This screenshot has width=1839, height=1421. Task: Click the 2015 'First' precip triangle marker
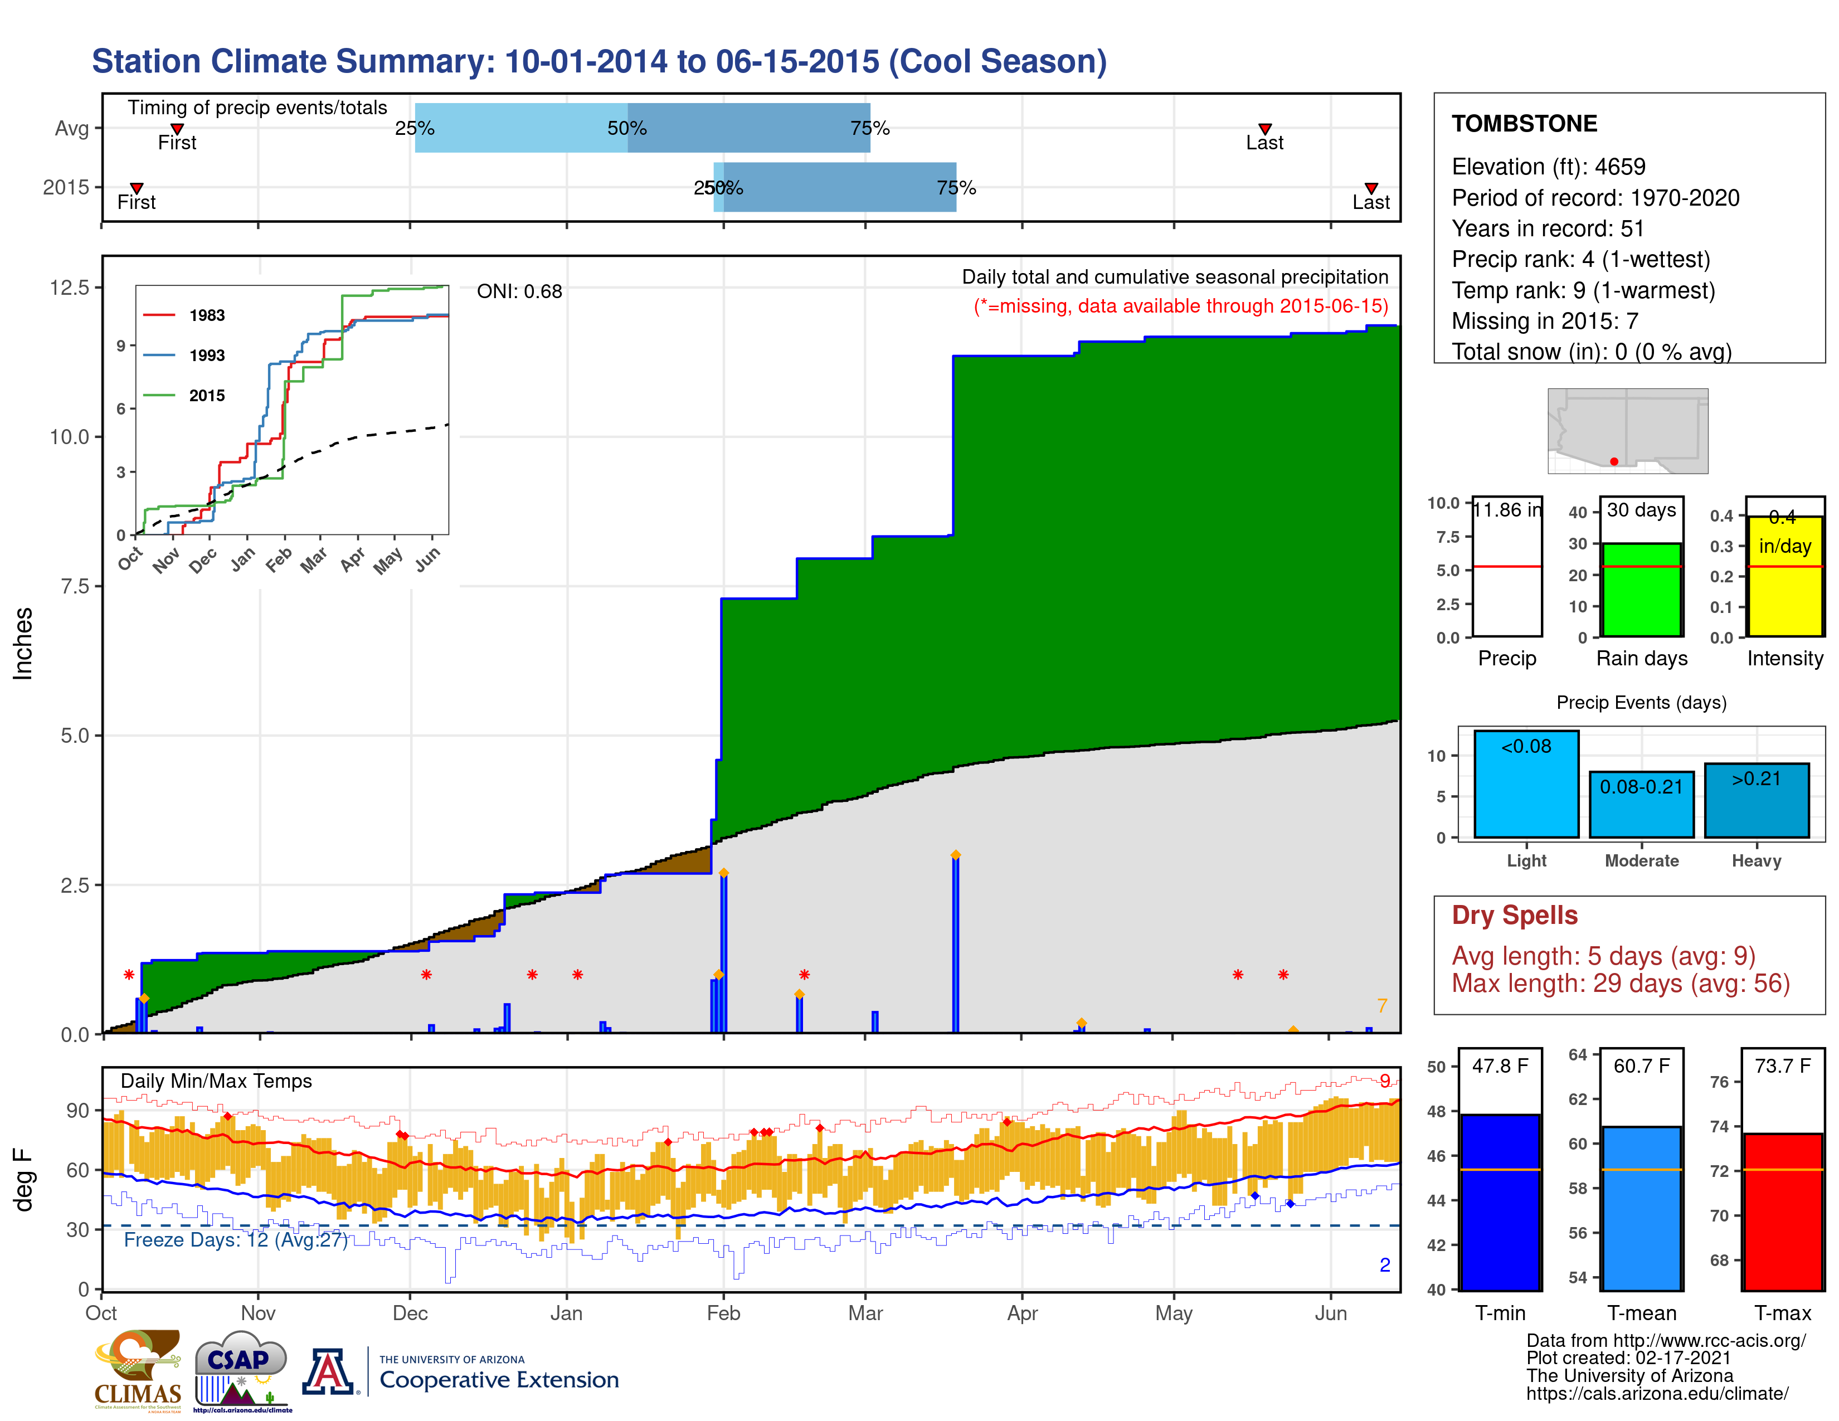coord(137,188)
